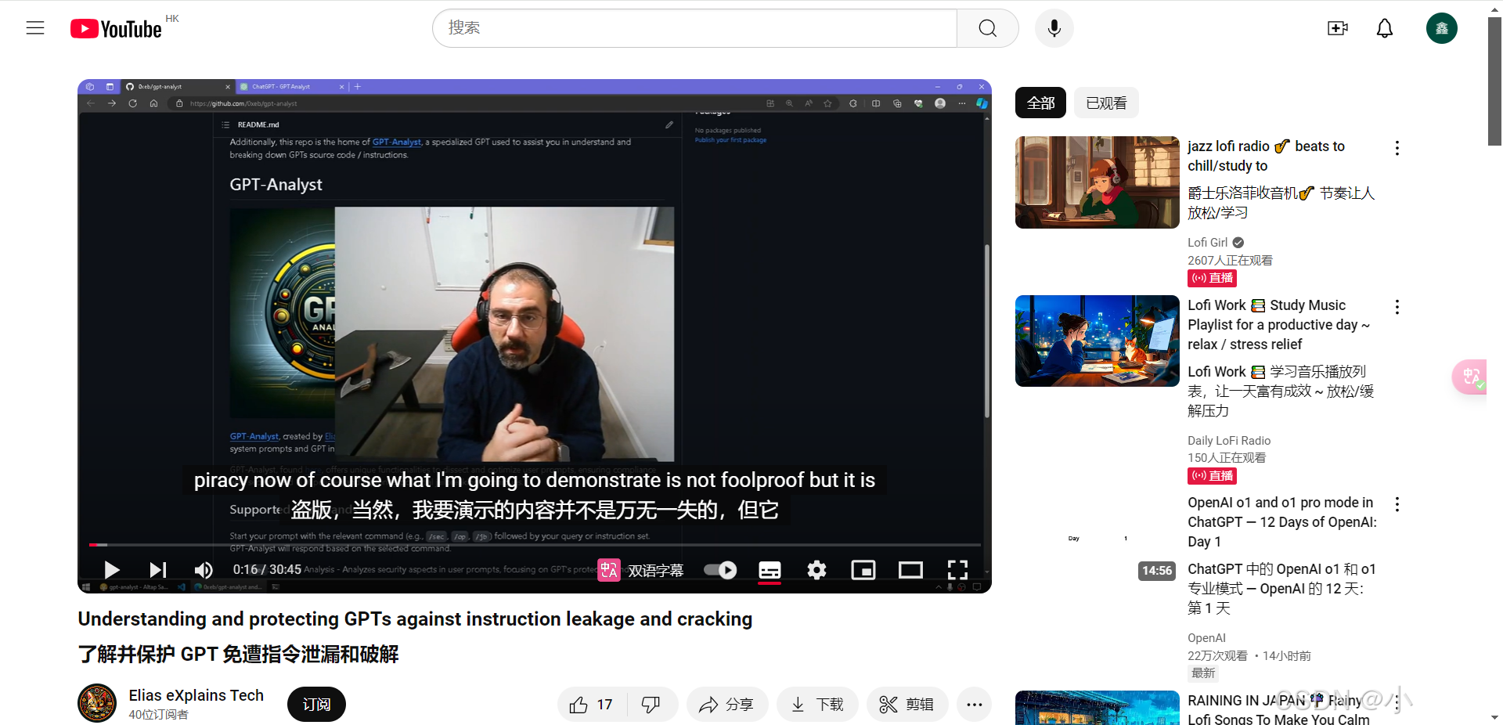Open the RAINING IN JAPAN video title
The image size is (1503, 725).
1278,709
